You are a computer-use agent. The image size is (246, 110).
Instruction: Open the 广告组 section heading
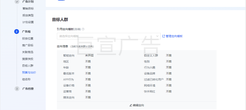point(26,31)
